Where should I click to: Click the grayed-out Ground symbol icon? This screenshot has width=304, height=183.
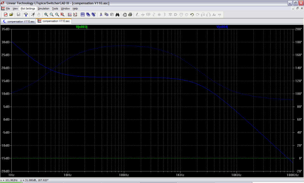coord(143,15)
